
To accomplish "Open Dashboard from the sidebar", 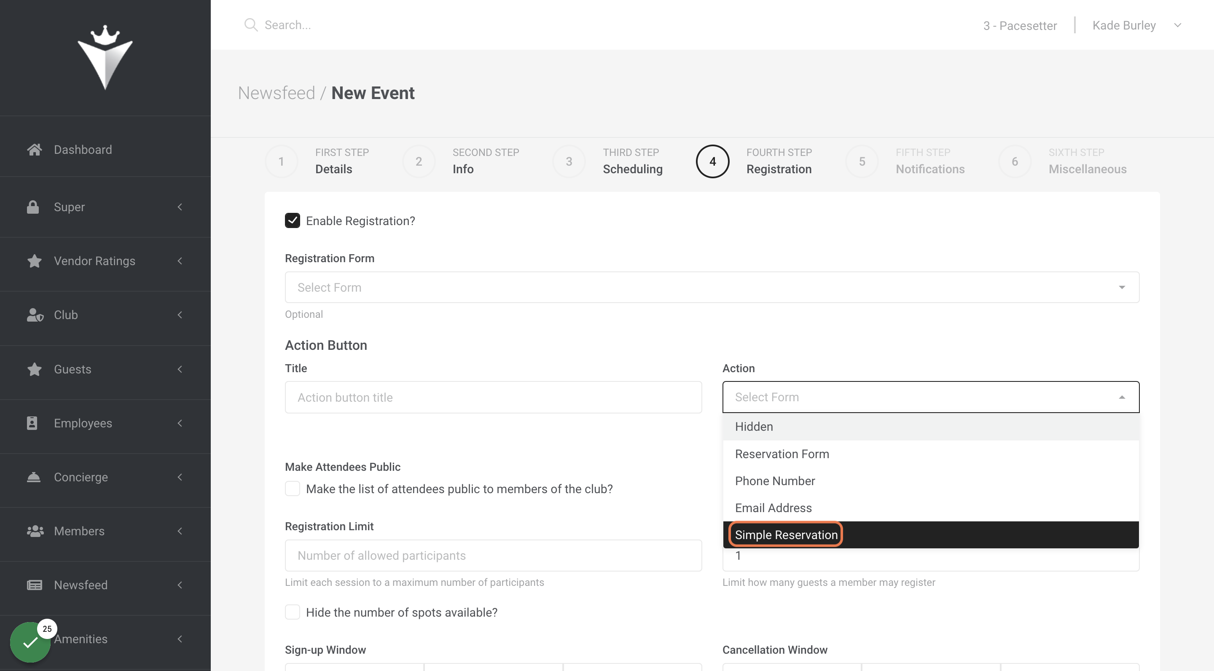I will [x=105, y=149].
